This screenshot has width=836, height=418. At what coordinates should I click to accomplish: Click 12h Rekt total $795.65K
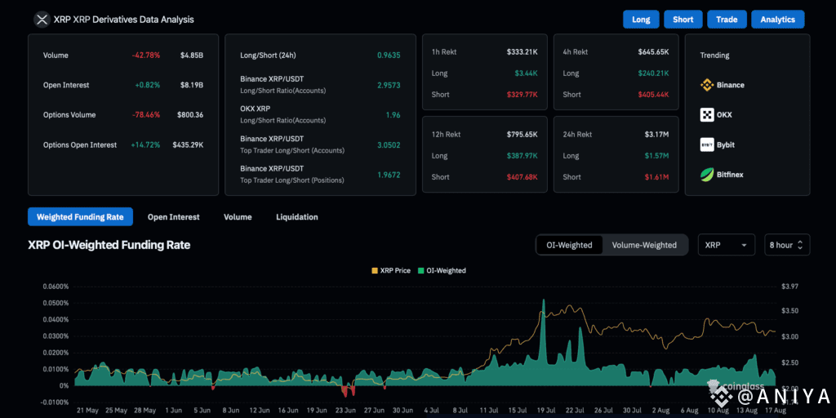tap(522, 135)
